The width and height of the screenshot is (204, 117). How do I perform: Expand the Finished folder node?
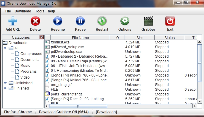click(5, 88)
